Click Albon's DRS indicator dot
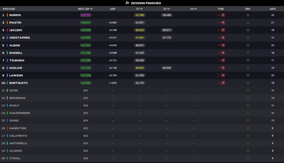The height and width of the screenshot is (163, 284). click(x=248, y=45)
